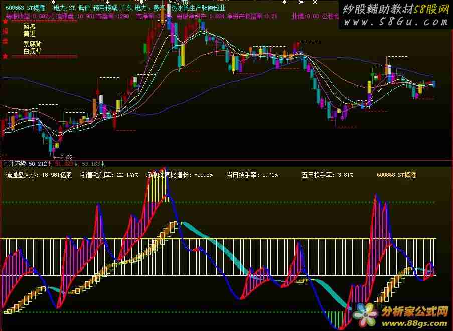The width and height of the screenshot is (453, 331).
Task: Click the 流通盘大小: 18.981亿股 text
Action: click(x=39, y=175)
